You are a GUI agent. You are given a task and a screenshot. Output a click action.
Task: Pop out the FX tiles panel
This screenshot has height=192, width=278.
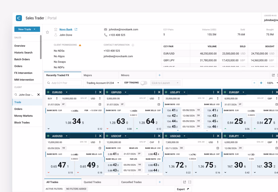pos(273,75)
